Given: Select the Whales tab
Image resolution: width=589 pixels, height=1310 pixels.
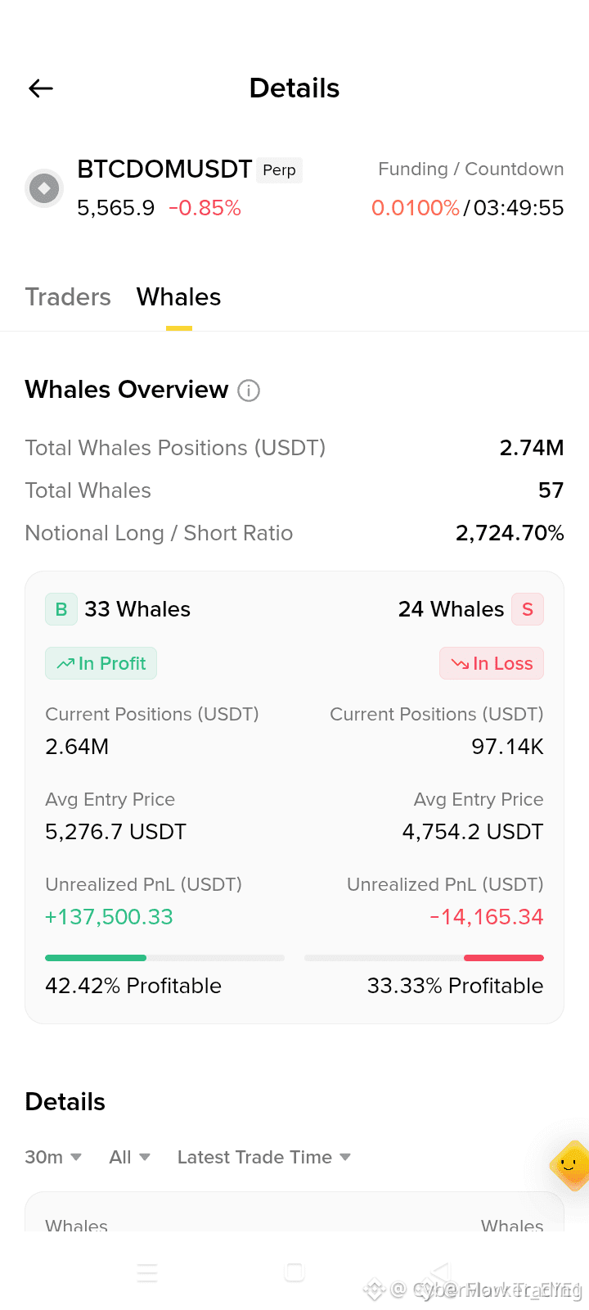Looking at the screenshot, I should 179,297.
